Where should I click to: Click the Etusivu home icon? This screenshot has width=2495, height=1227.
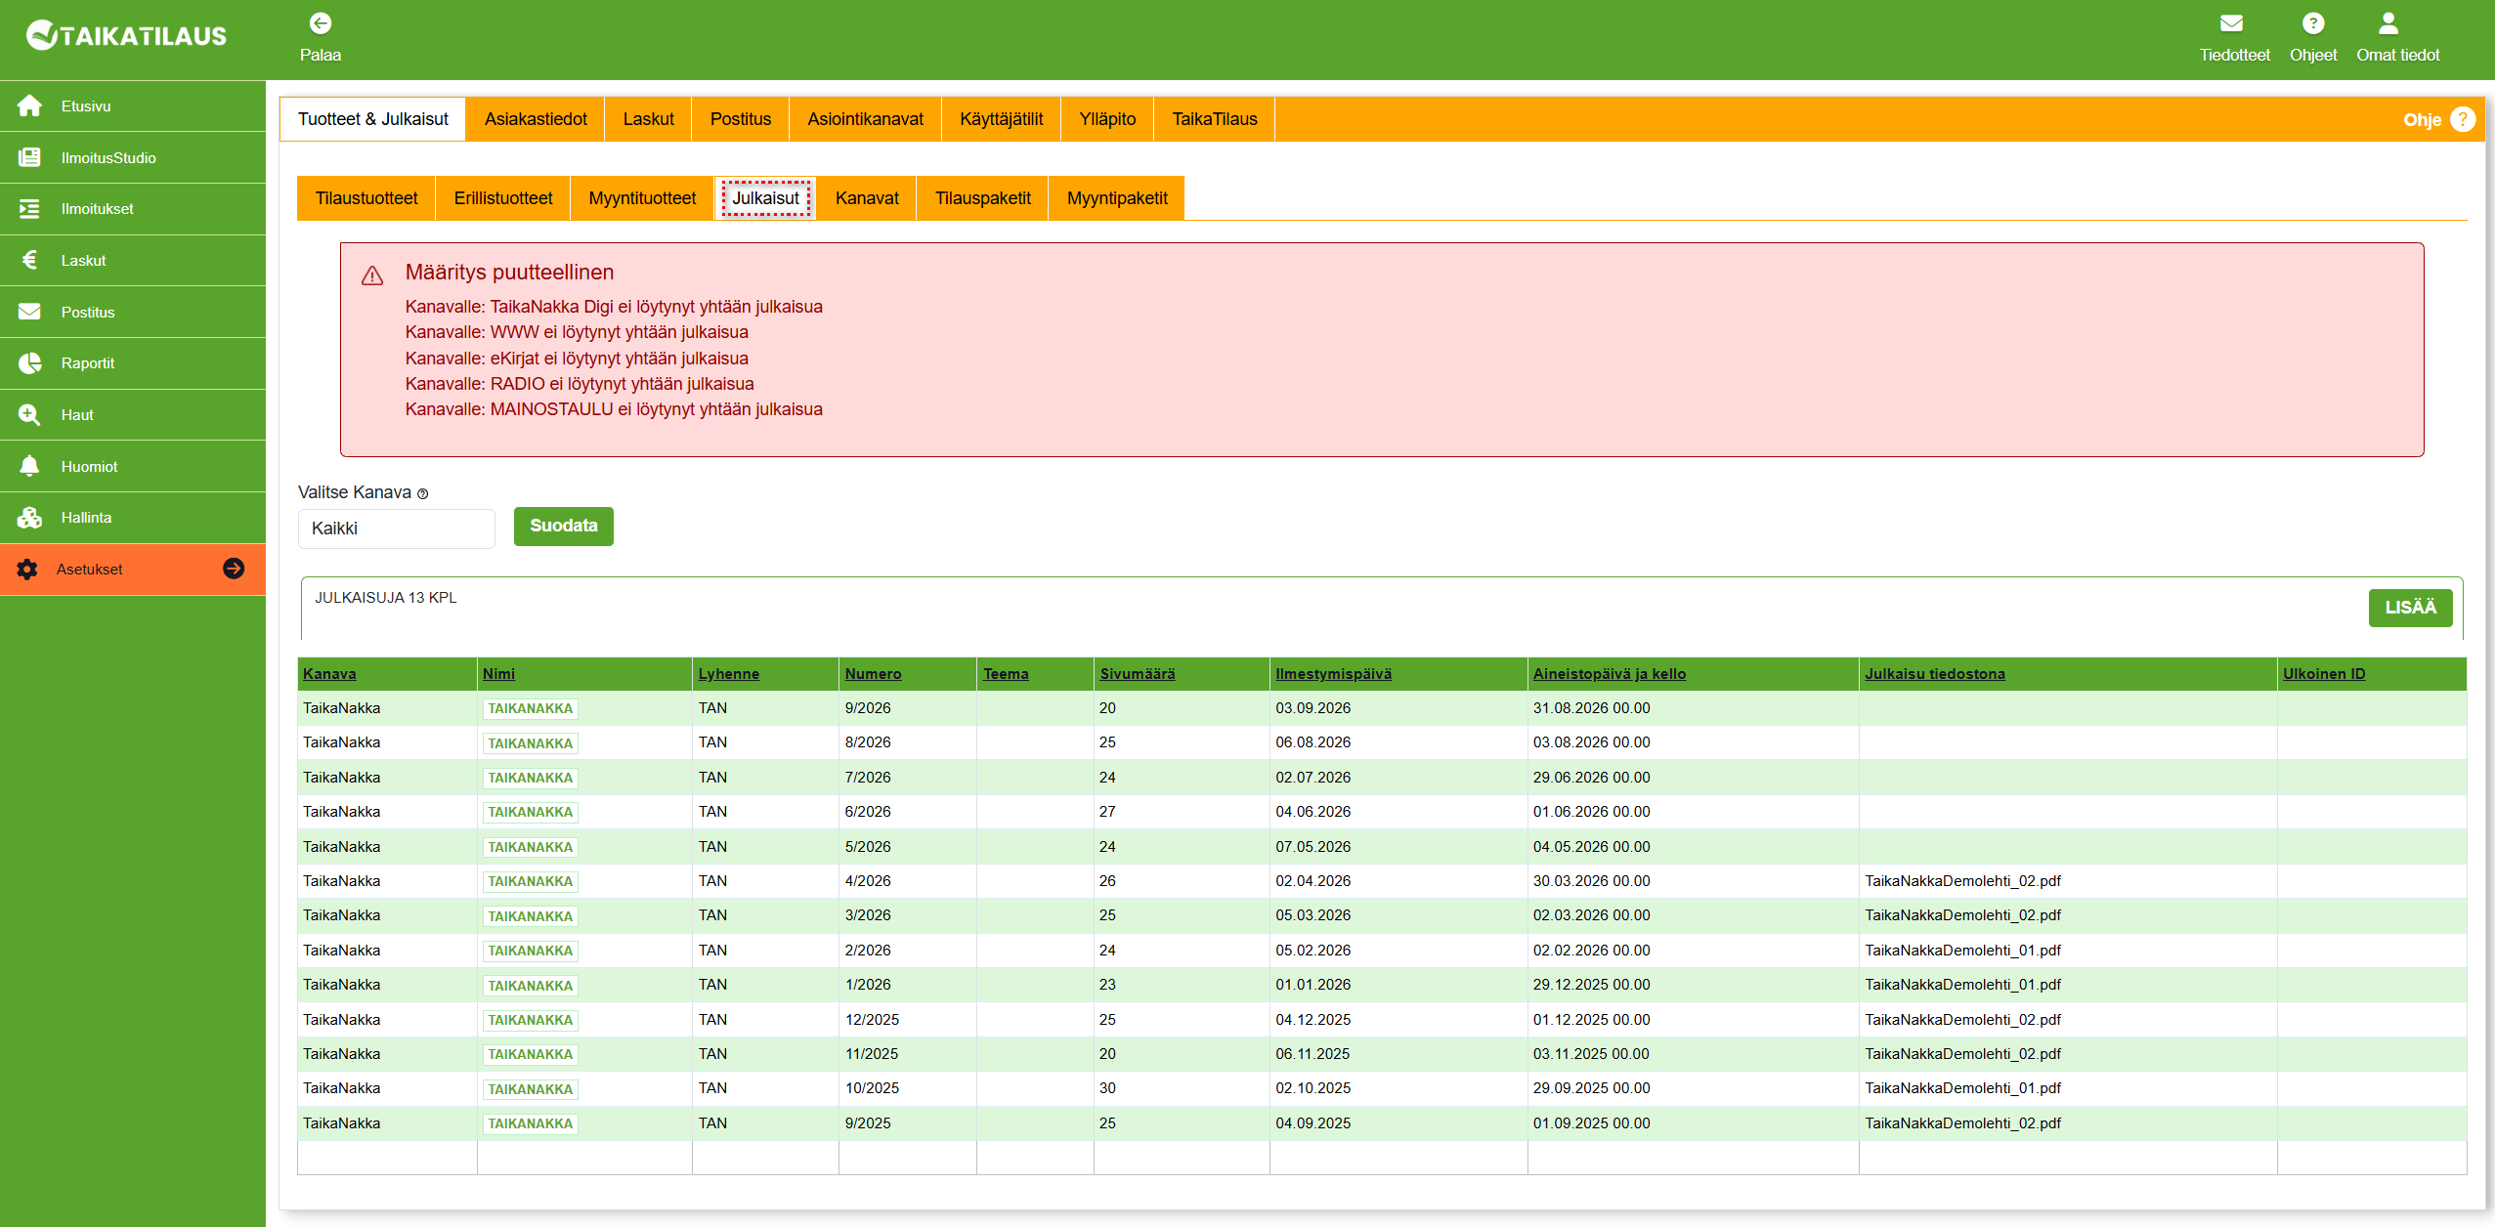pos(30,106)
